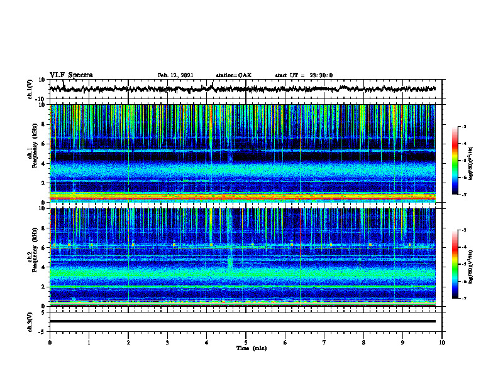This screenshot has height=384, width=498.
Task: Click the '-7' label on ch.2 colorbar
Action: pos(464,298)
